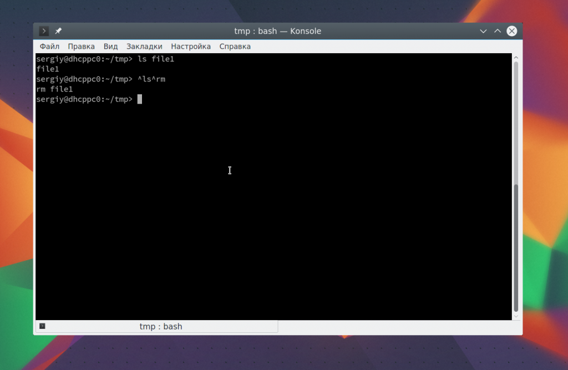Open the Вид menu
The image size is (568, 370).
110,47
